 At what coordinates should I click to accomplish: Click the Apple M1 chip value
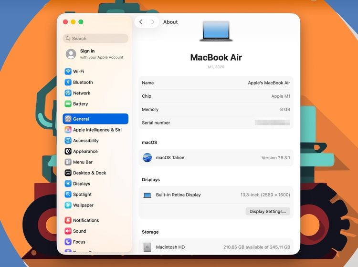tap(281, 96)
